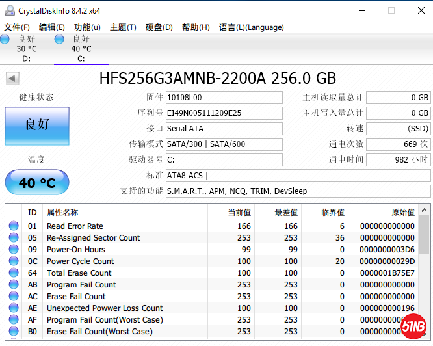433x346 pixels.
Task: Click the firmware 10108L00 field
Action: [x=224, y=98]
